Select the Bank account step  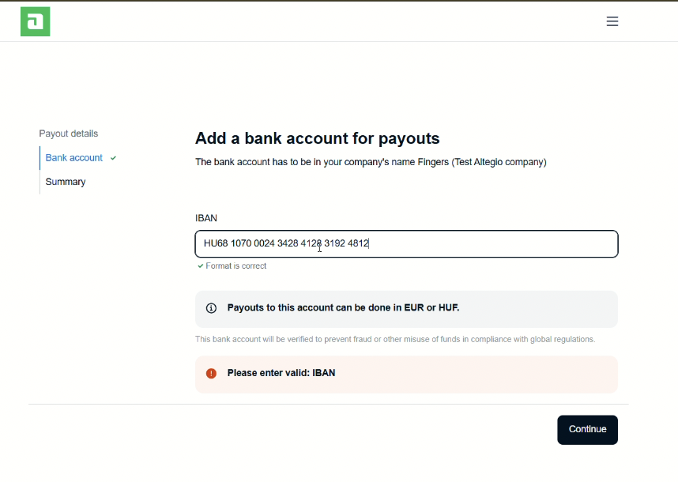tap(73, 158)
